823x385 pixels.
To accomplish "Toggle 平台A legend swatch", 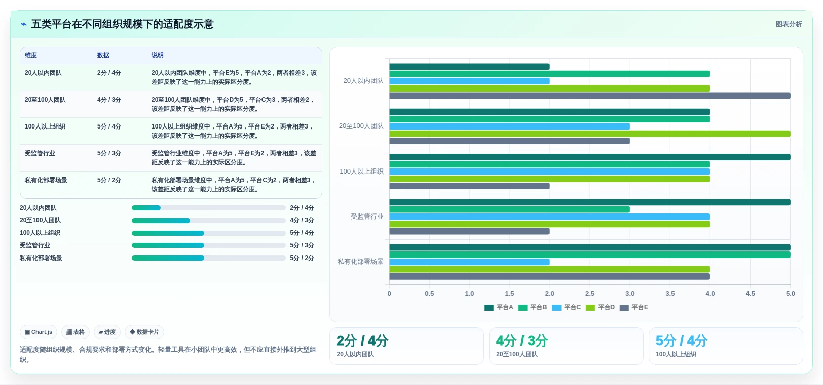I will click(489, 308).
